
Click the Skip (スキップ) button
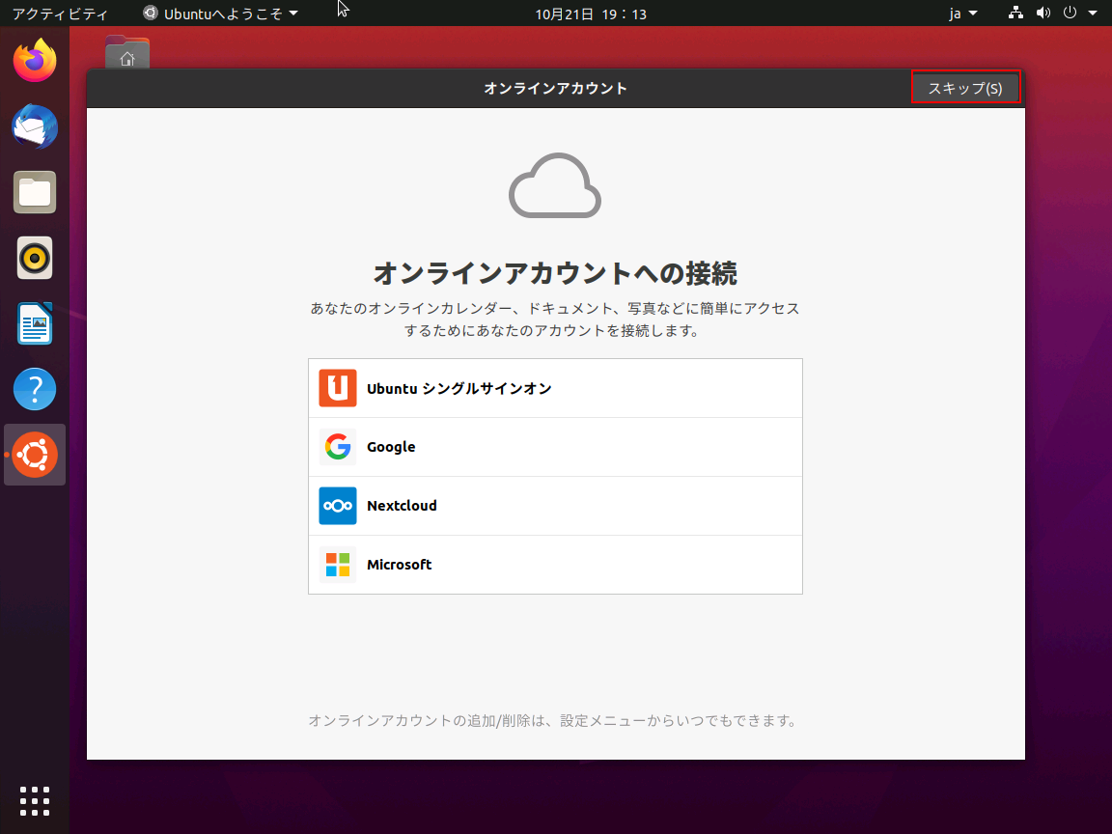coord(965,88)
